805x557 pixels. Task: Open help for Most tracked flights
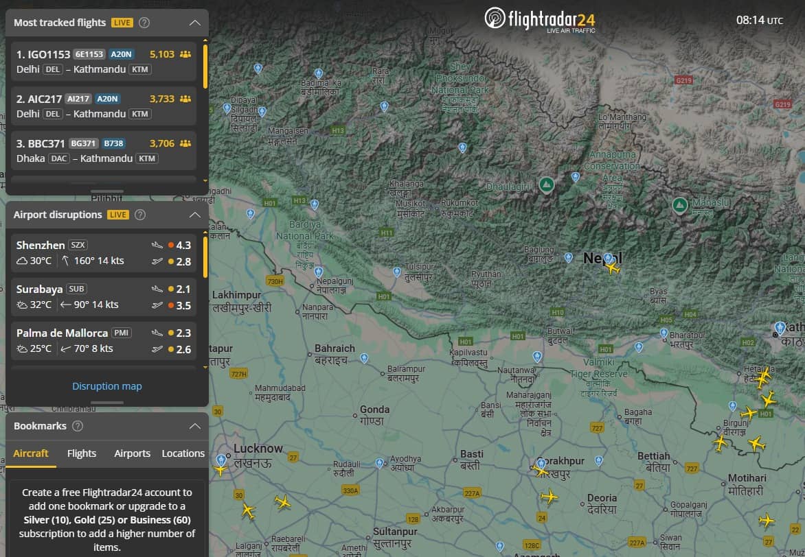[x=144, y=23]
